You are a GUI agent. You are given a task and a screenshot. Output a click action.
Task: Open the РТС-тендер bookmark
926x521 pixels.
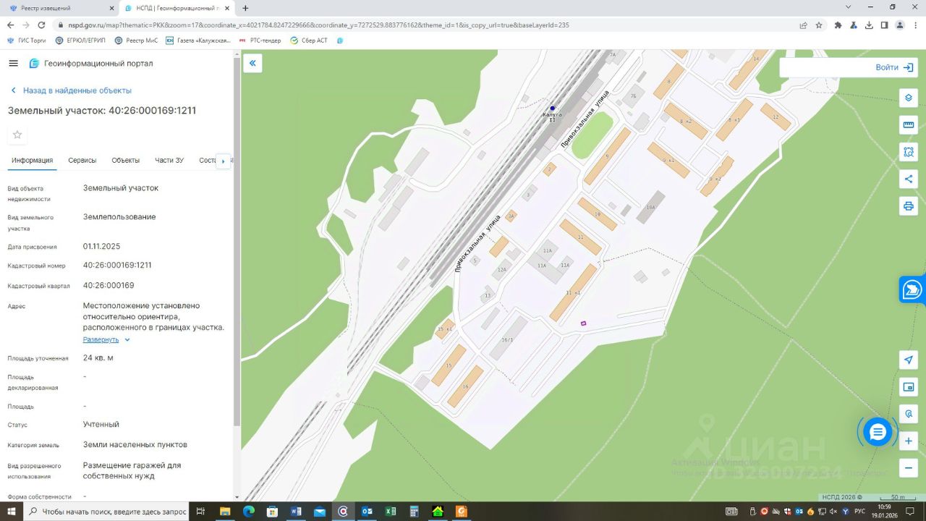coord(260,41)
